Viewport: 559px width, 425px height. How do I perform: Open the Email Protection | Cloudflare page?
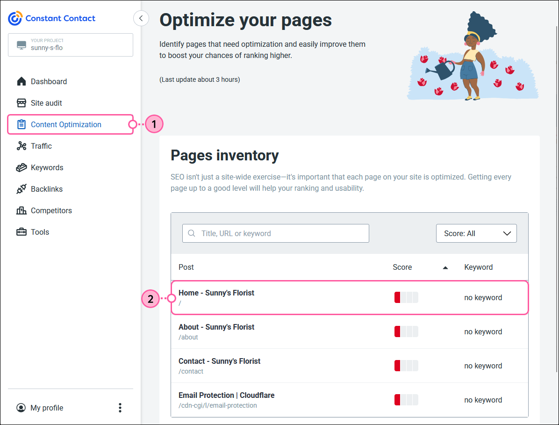[x=226, y=395]
